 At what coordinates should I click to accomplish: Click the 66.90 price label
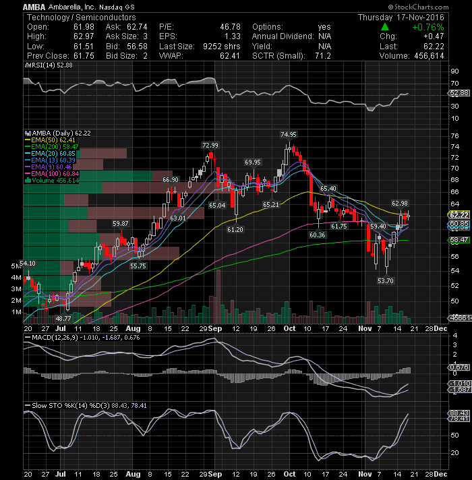point(171,180)
